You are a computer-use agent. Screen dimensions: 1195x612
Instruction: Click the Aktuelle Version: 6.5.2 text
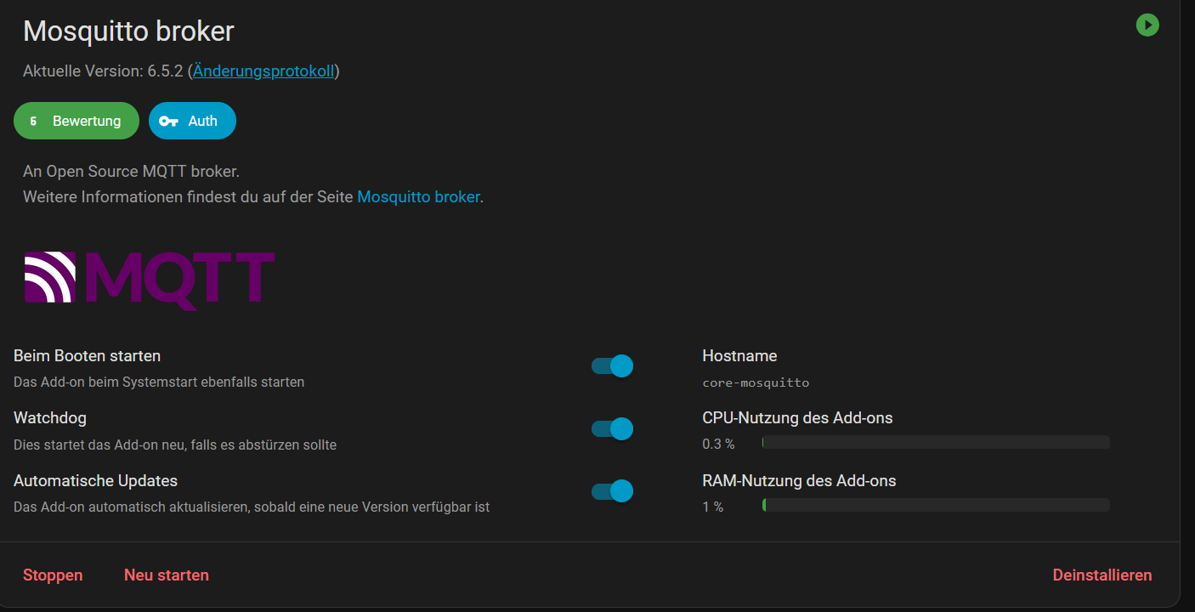[103, 71]
